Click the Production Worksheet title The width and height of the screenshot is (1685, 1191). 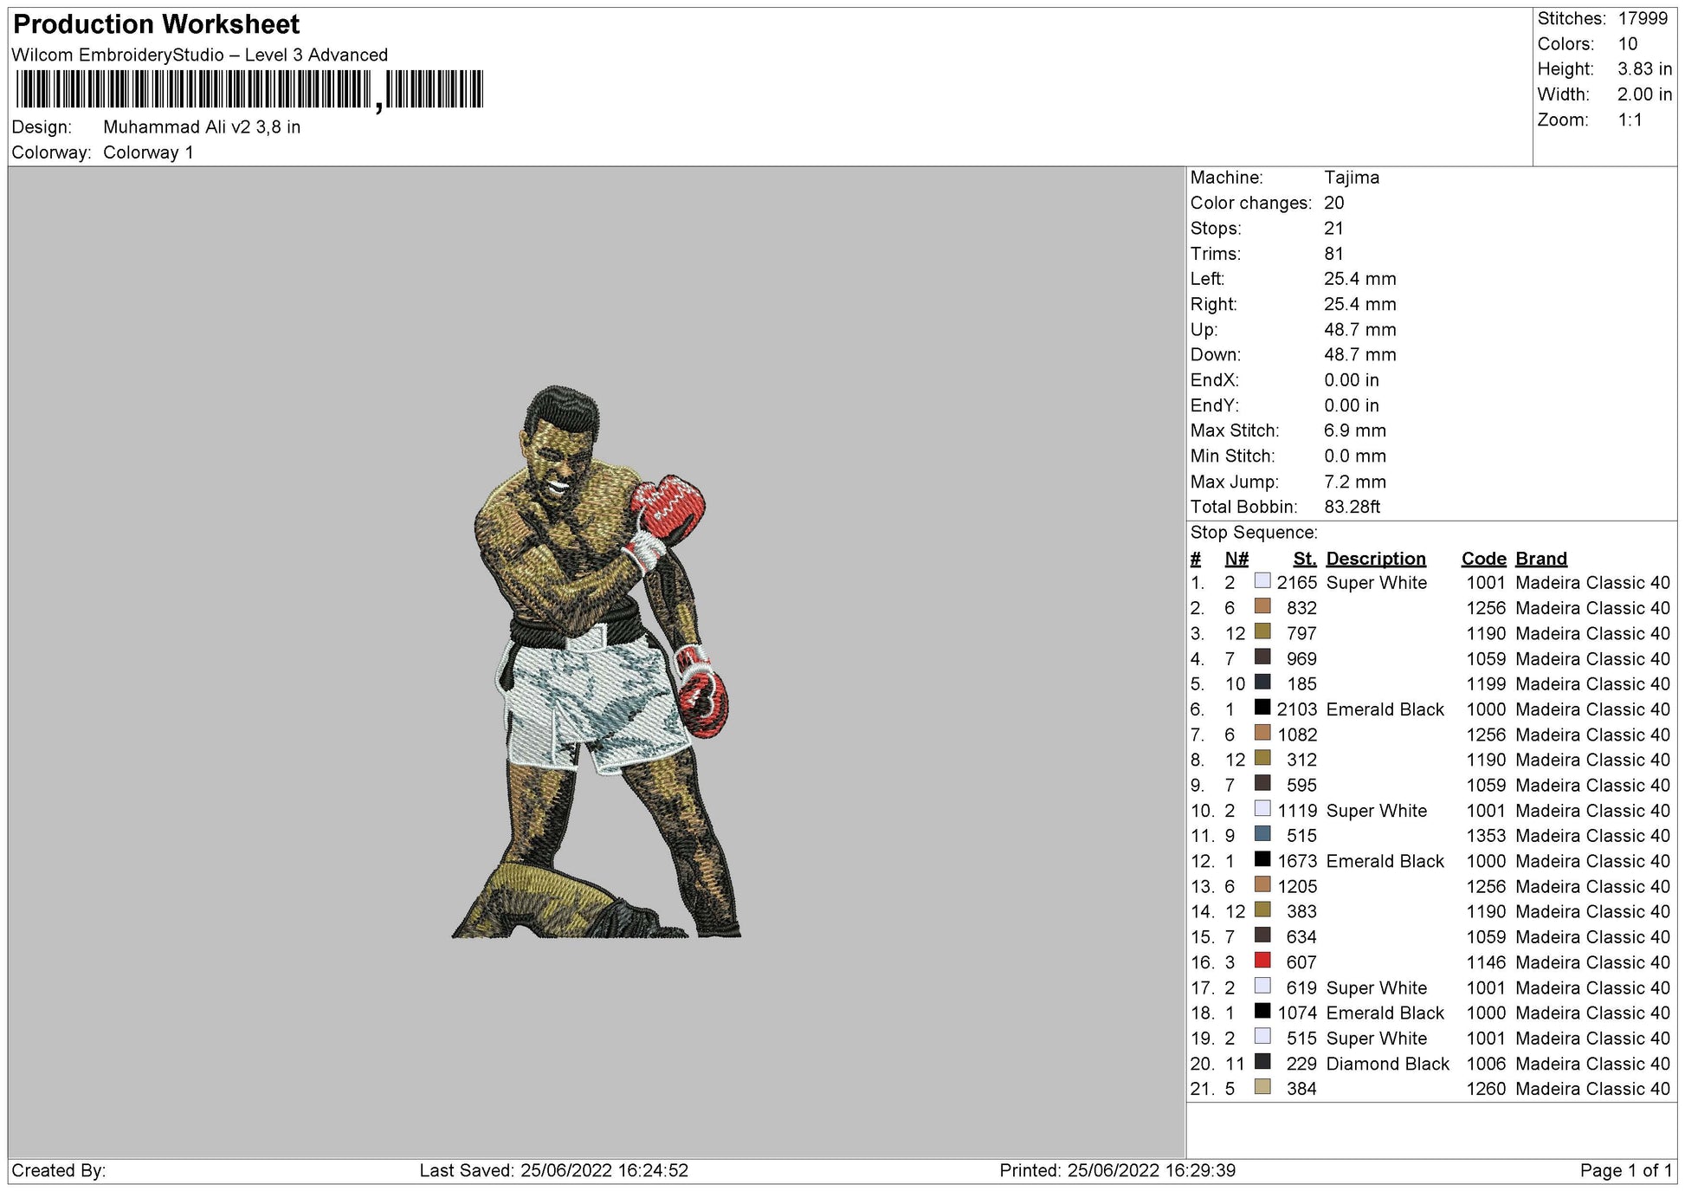[157, 24]
